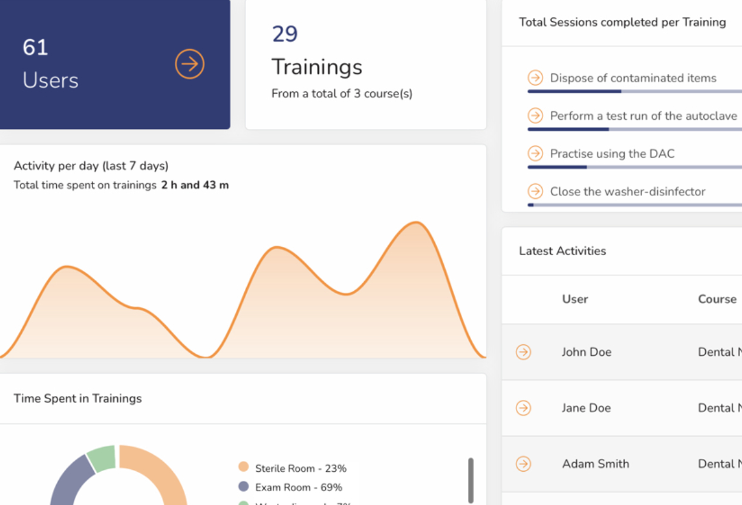This screenshot has width=742, height=505.
Task: Click the legend scrollbar in Time Spent panel
Action: [x=471, y=480]
